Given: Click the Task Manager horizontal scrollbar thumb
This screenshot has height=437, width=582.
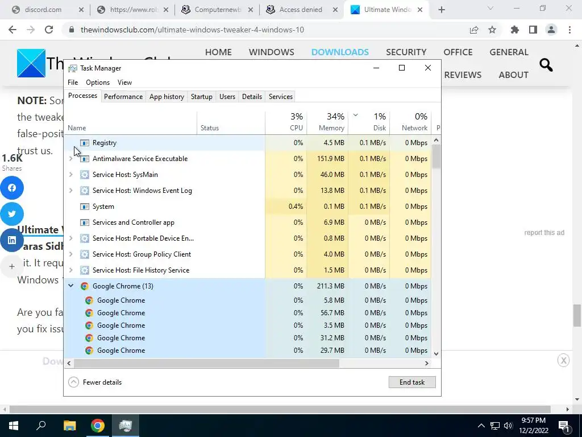Looking at the screenshot, I should click(206, 363).
